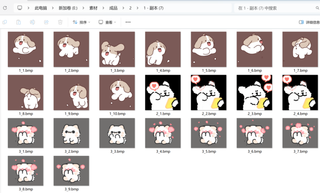Screen dimensions: 320x193
Task: Click the Paste icon in toolbar
Action: pyautogui.click(x=18, y=22)
